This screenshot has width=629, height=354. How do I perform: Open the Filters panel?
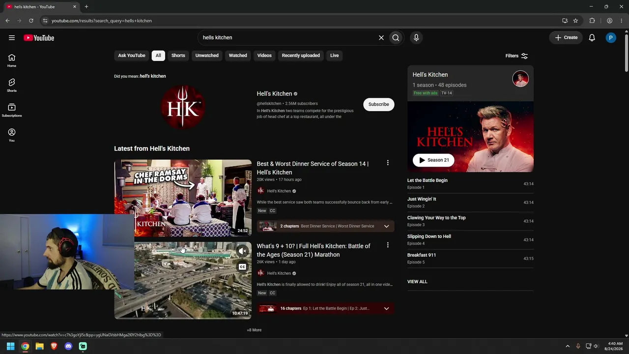(x=516, y=56)
